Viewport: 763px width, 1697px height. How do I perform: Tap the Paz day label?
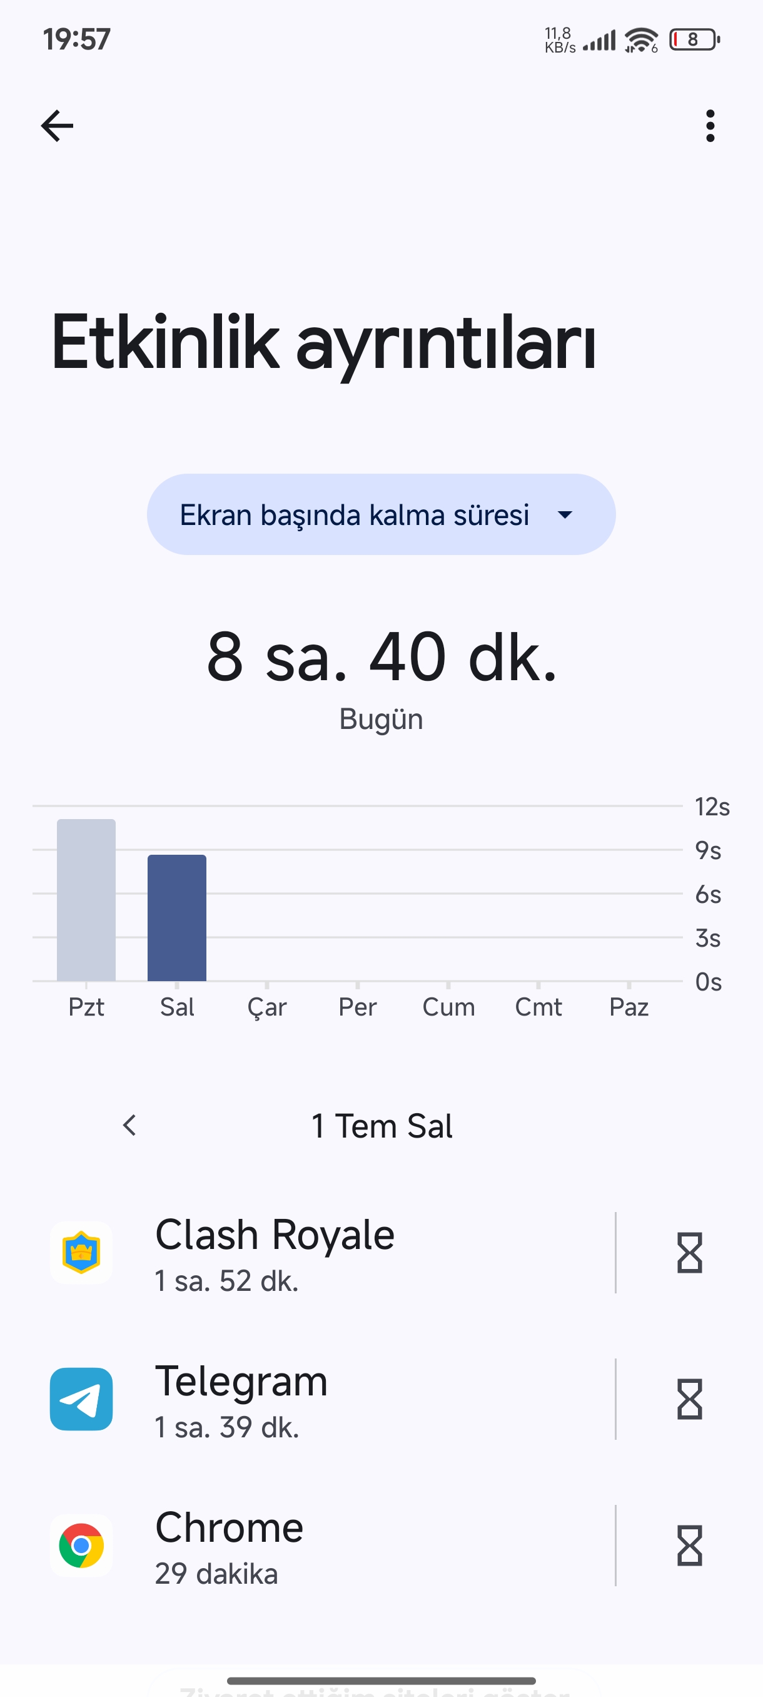click(629, 1007)
